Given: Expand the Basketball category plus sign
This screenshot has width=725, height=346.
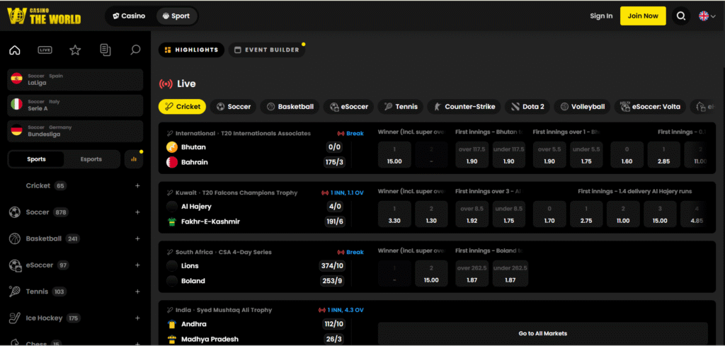Looking at the screenshot, I should [137, 239].
